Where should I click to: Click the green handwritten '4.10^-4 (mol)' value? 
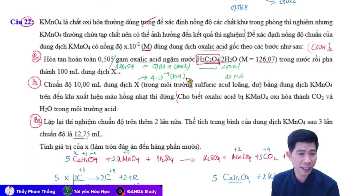click(168, 77)
